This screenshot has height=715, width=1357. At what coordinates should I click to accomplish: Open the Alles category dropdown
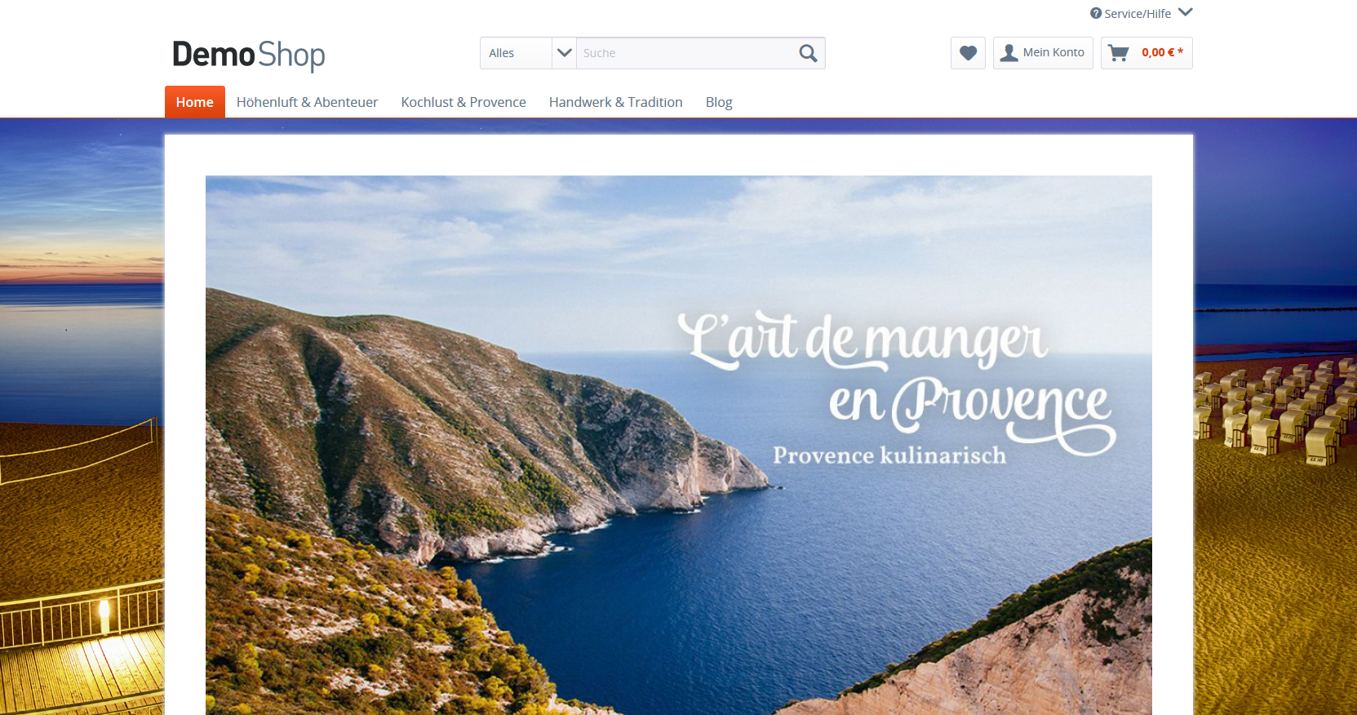528,53
